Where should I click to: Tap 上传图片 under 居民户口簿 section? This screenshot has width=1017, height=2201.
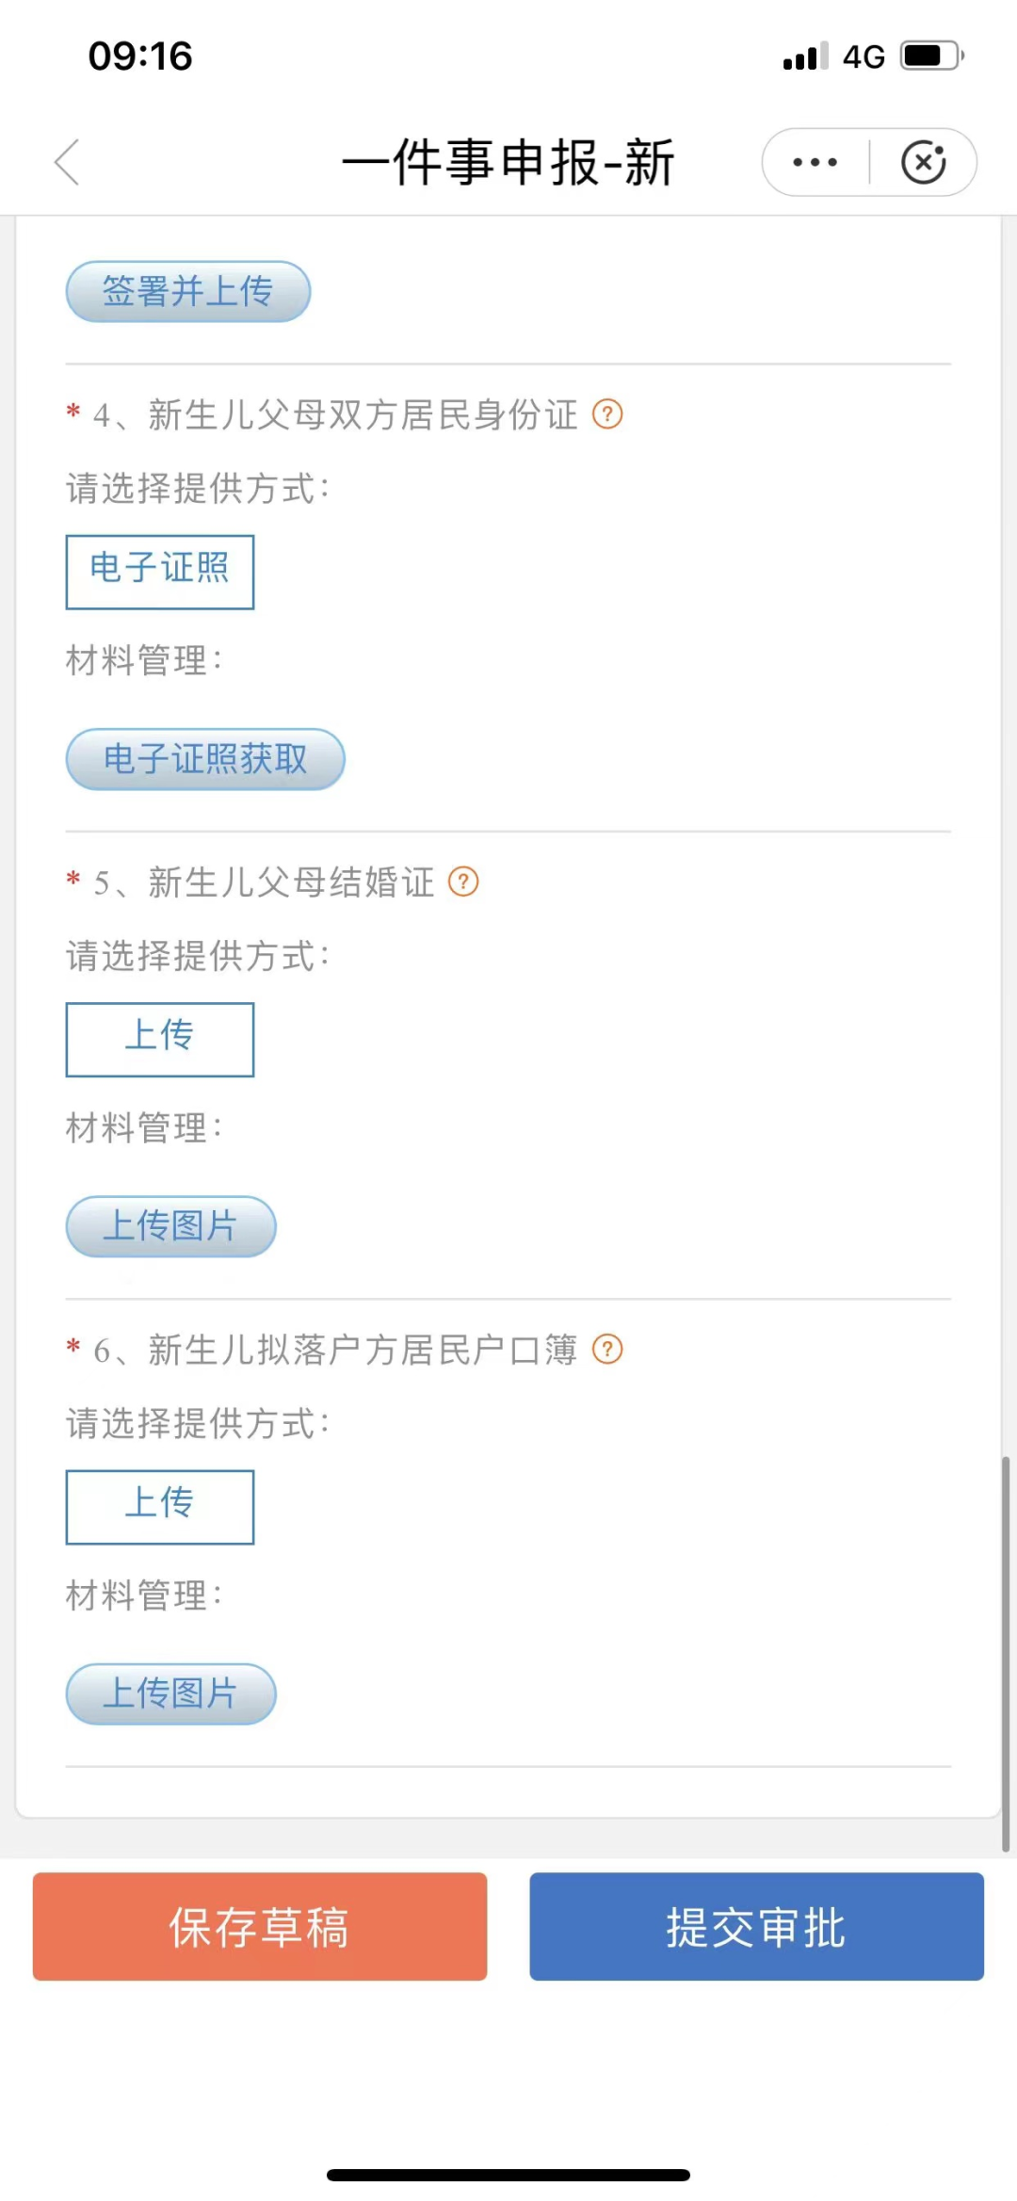click(x=170, y=1693)
